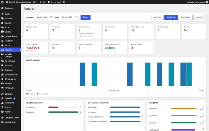Open Yorumlar menu item
This screenshot has width=209, height=131.
[10, 66]
